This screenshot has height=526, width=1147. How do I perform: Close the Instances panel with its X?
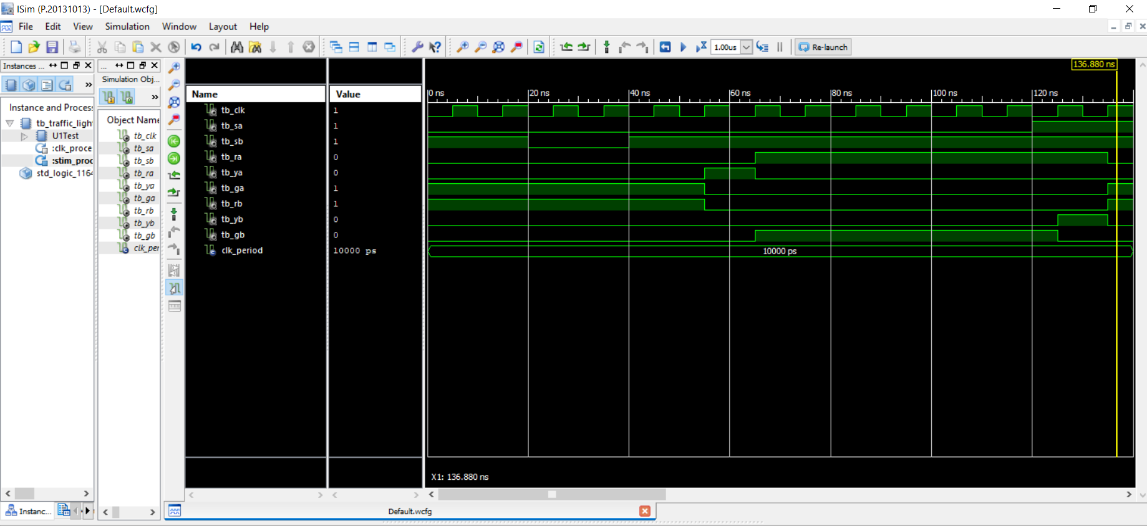click(88, 65)
